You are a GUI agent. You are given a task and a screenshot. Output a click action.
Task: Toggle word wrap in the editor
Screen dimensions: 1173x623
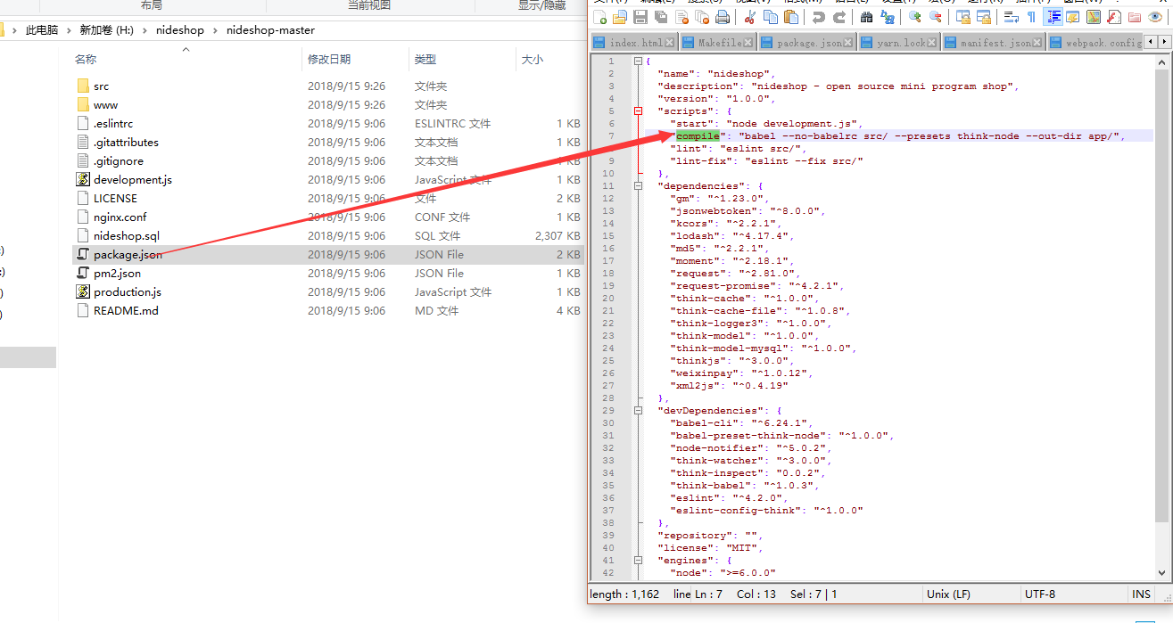[1011, 17]
